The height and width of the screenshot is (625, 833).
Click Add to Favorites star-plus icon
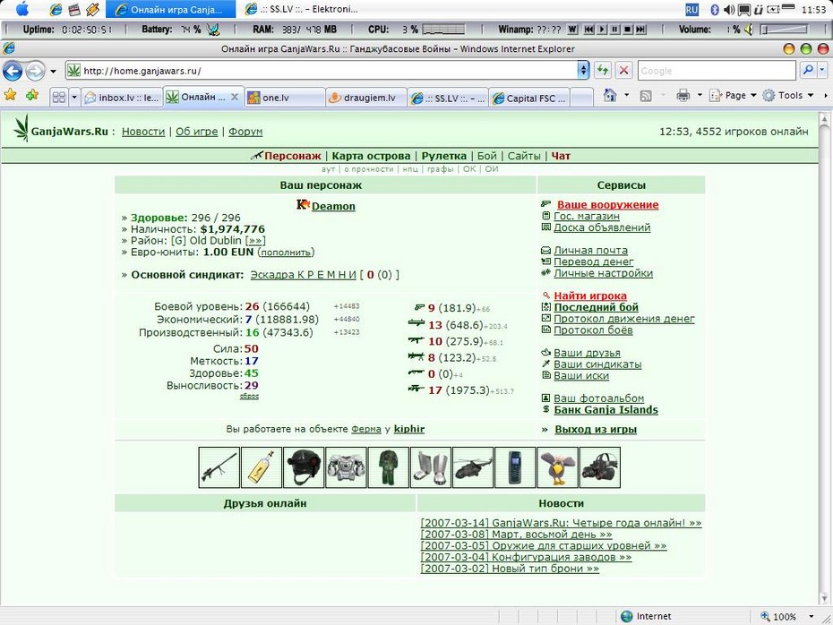click(x=32, y=95)
